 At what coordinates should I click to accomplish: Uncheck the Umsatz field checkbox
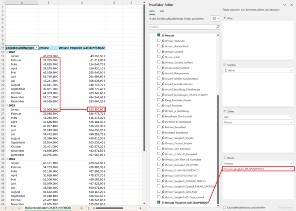(159, 35)
